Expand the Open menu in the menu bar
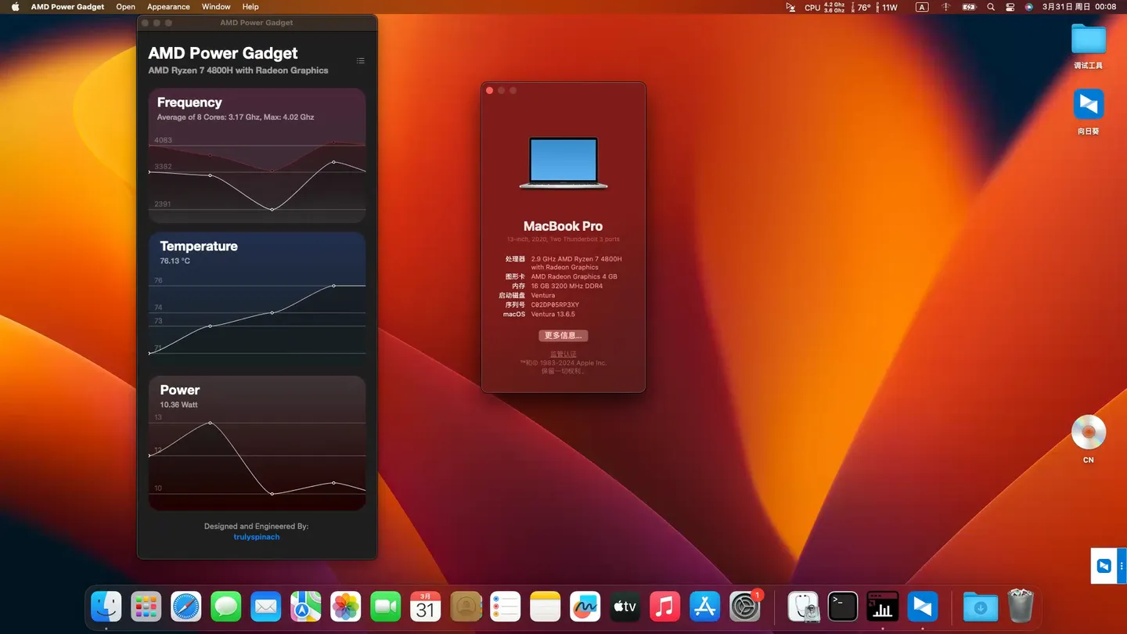 tap(125, 6)
